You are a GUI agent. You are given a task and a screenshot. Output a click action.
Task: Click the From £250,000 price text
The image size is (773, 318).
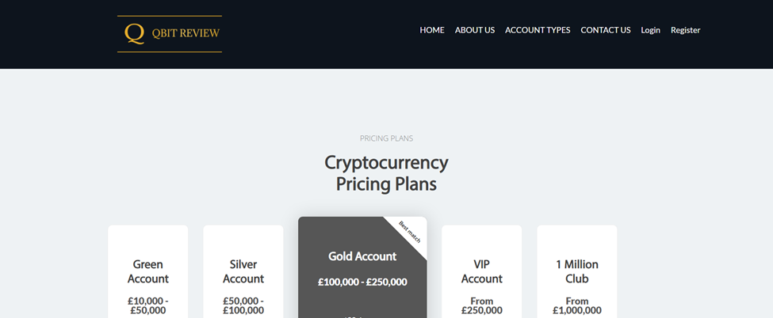tap(482, 305)
